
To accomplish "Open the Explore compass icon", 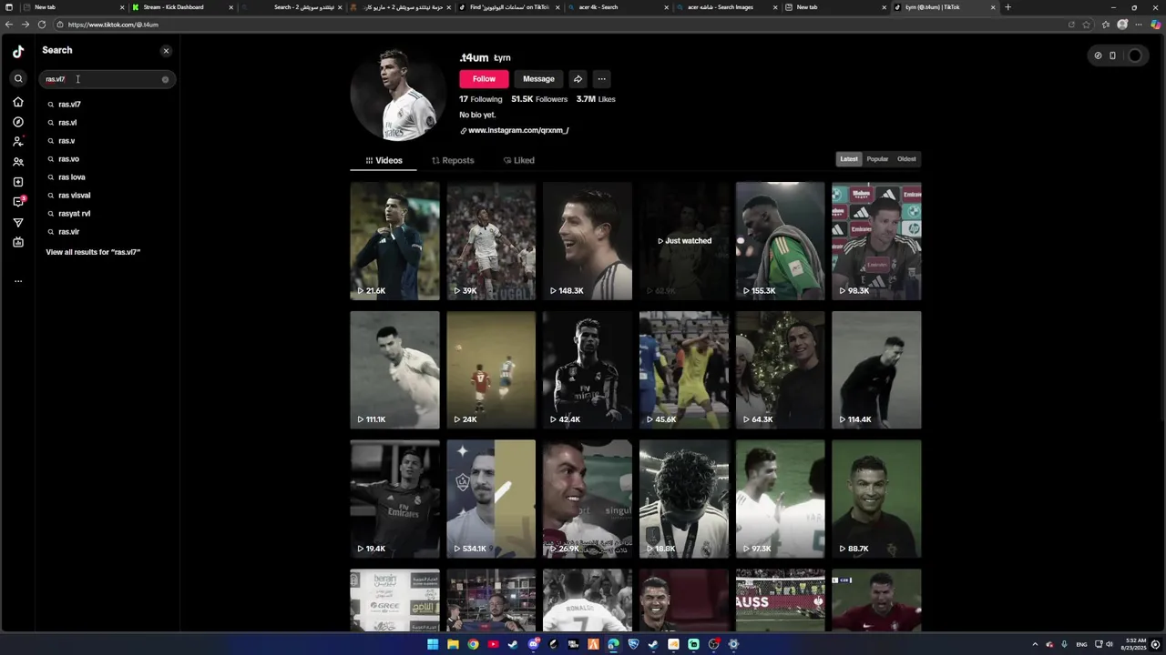I will (x=18, y=122).
